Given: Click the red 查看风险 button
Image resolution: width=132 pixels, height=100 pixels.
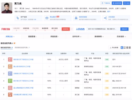Looking at the screenshot, I should (x=66, y=29).
